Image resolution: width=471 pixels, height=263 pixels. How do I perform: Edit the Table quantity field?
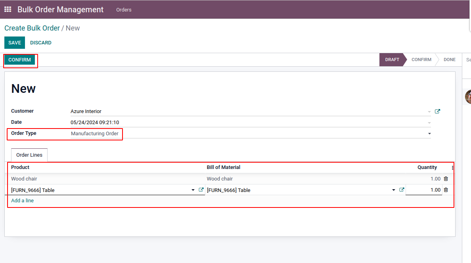click(x=423, y=190)
